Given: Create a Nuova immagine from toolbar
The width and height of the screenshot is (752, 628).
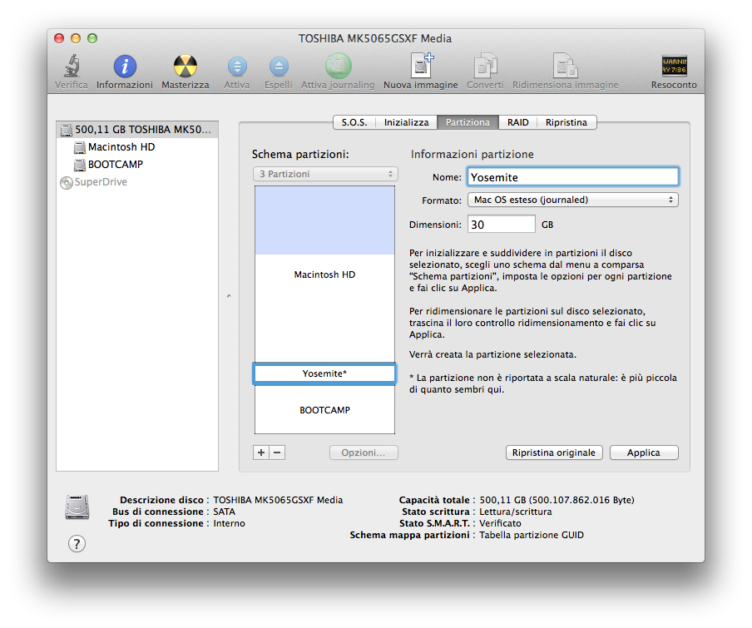Looking at the screenshot, I should (x=422, y=66).
